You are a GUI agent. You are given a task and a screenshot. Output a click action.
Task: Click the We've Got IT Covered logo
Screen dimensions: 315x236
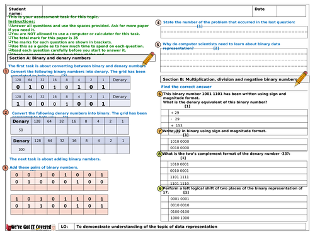coord(31,227)
